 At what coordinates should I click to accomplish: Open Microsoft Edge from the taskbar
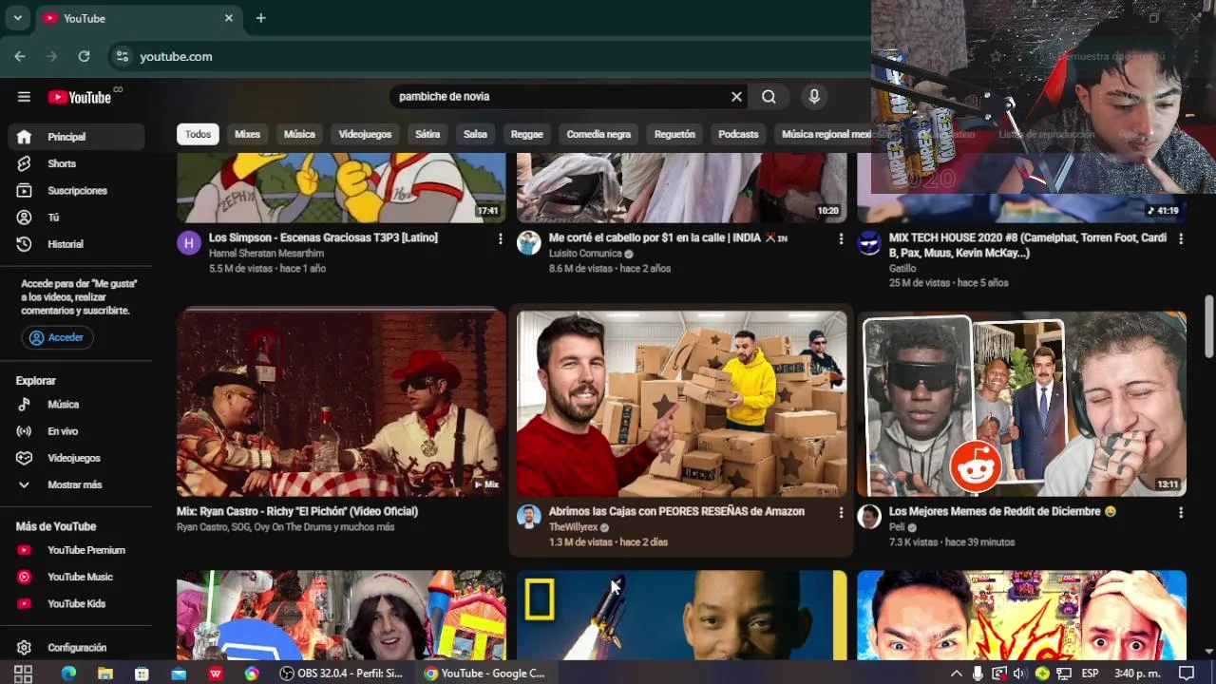68,674
